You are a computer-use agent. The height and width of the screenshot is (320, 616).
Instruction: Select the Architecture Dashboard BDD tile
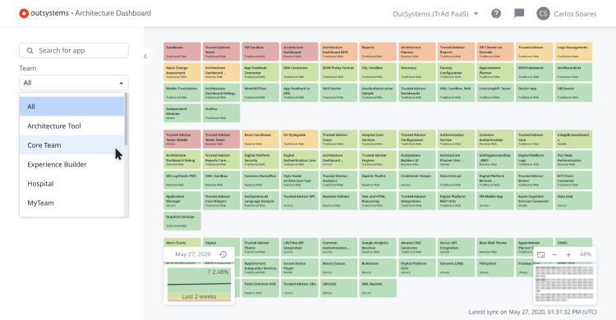click(338, 52)
